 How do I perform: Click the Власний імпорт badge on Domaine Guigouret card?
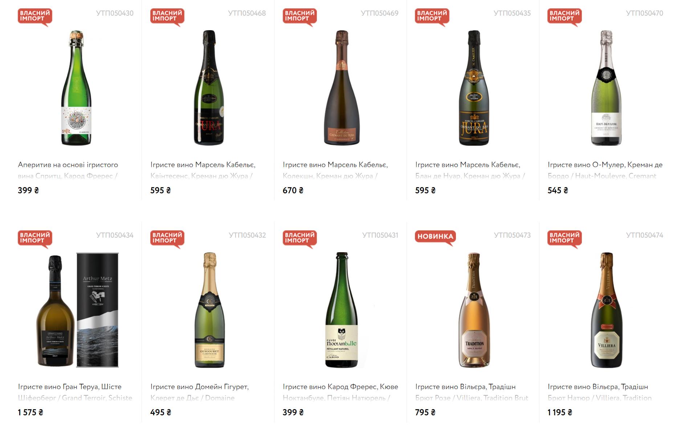tap(167, 238)
